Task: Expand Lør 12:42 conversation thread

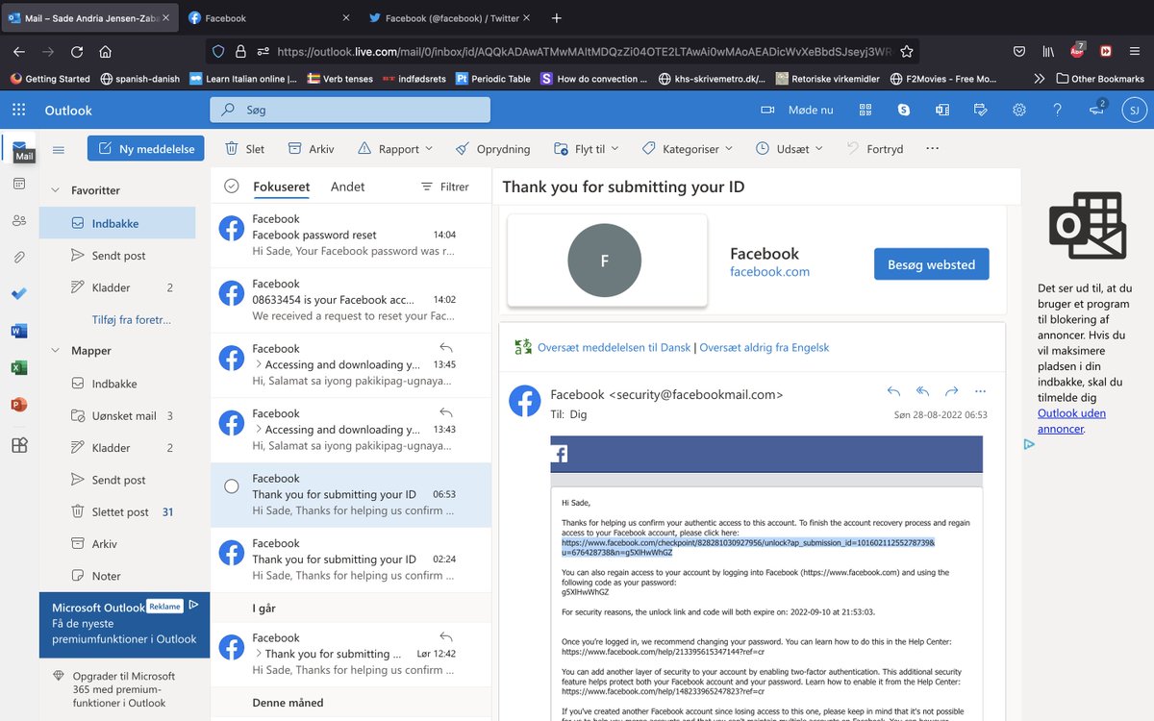Action: (258, 654)
